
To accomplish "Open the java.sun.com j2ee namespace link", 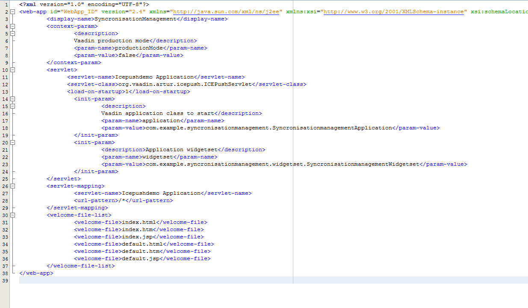I will pyautogui.click(x=226, y=12).
